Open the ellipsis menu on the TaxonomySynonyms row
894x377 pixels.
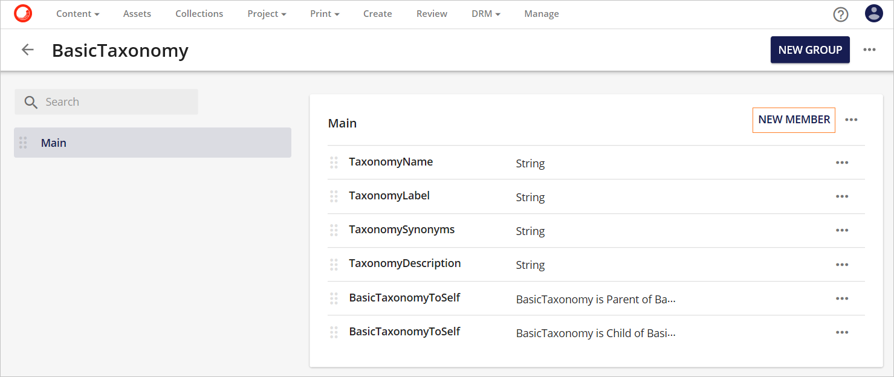pyautogui.click(x=842, y=230)
